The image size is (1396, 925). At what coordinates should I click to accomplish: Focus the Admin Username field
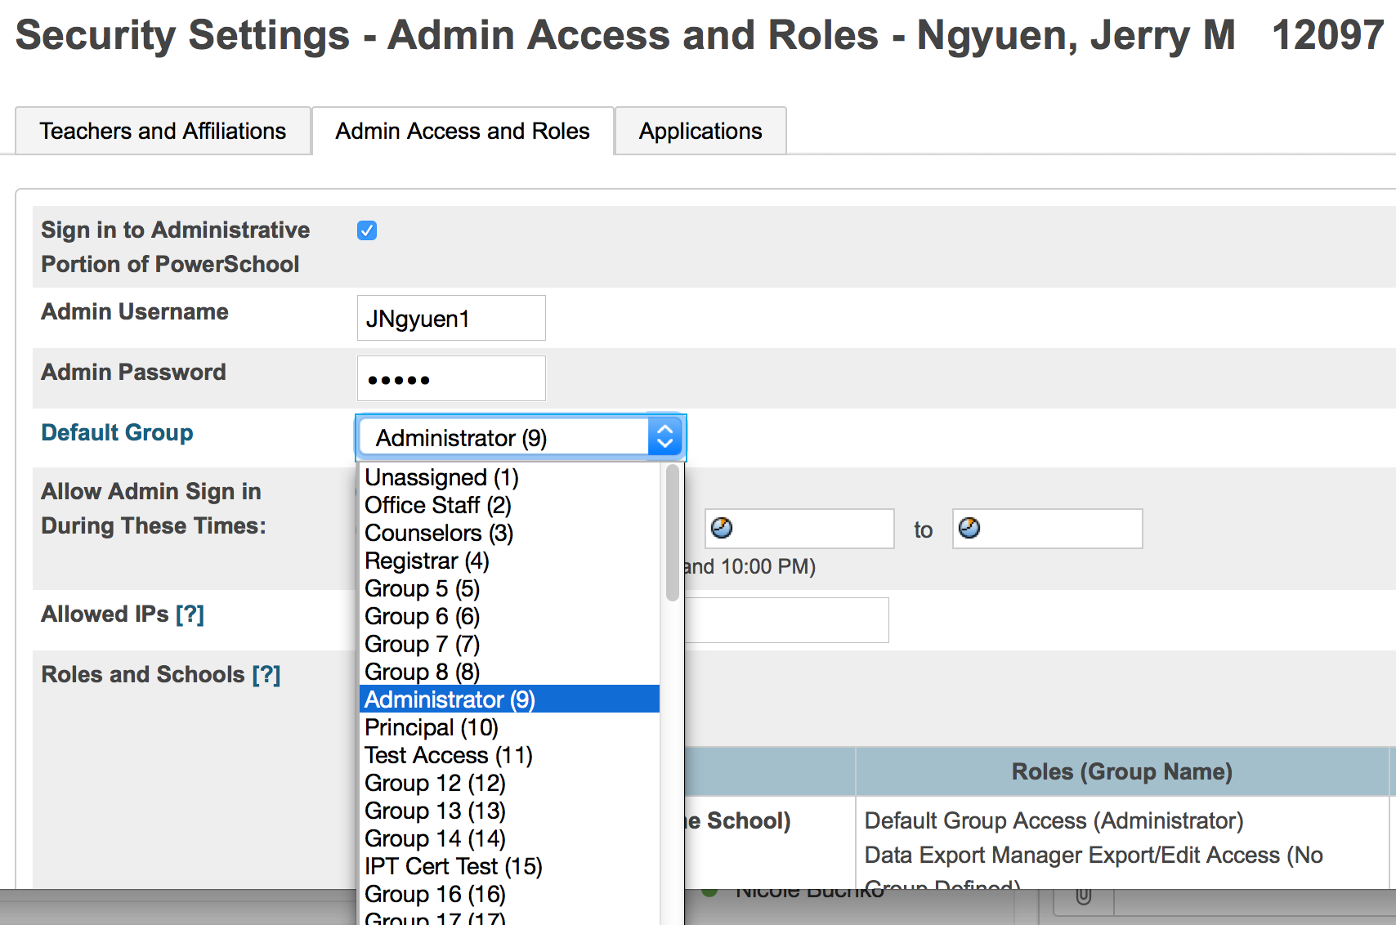451,318
